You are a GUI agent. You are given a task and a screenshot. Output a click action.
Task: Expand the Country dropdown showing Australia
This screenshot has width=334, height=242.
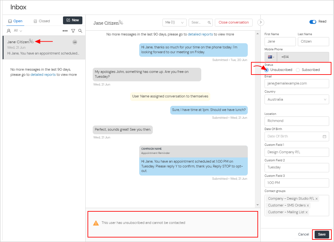[x=297, y=99]
